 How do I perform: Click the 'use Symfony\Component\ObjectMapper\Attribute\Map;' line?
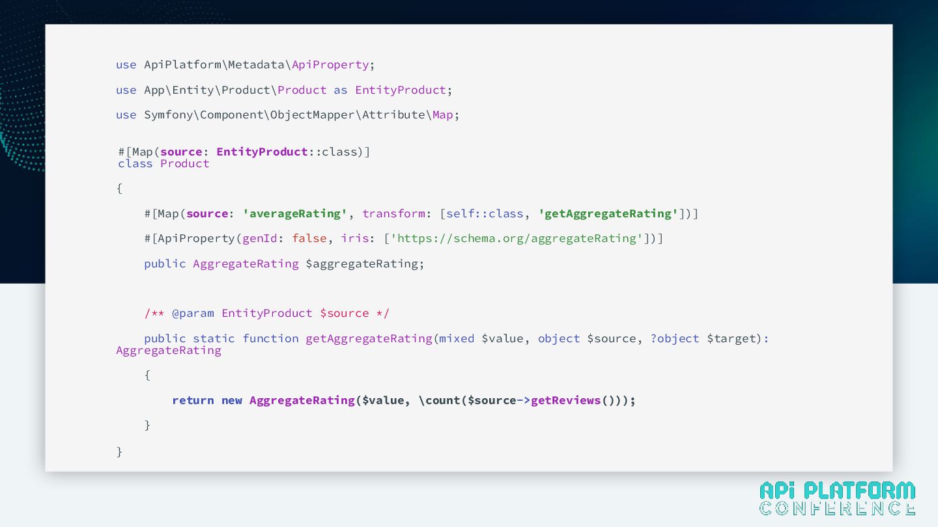pos(288,115)
